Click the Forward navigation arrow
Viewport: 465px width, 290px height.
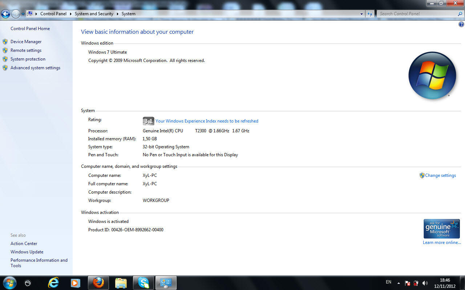point(16,14)
